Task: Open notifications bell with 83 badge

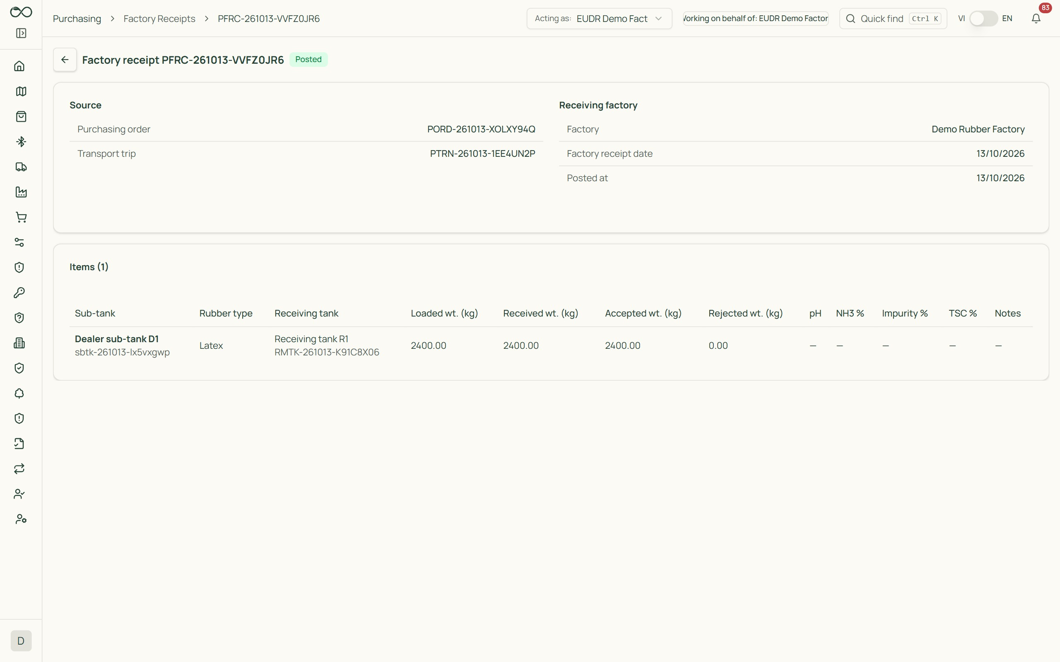Action: (x=1036, y=18)
